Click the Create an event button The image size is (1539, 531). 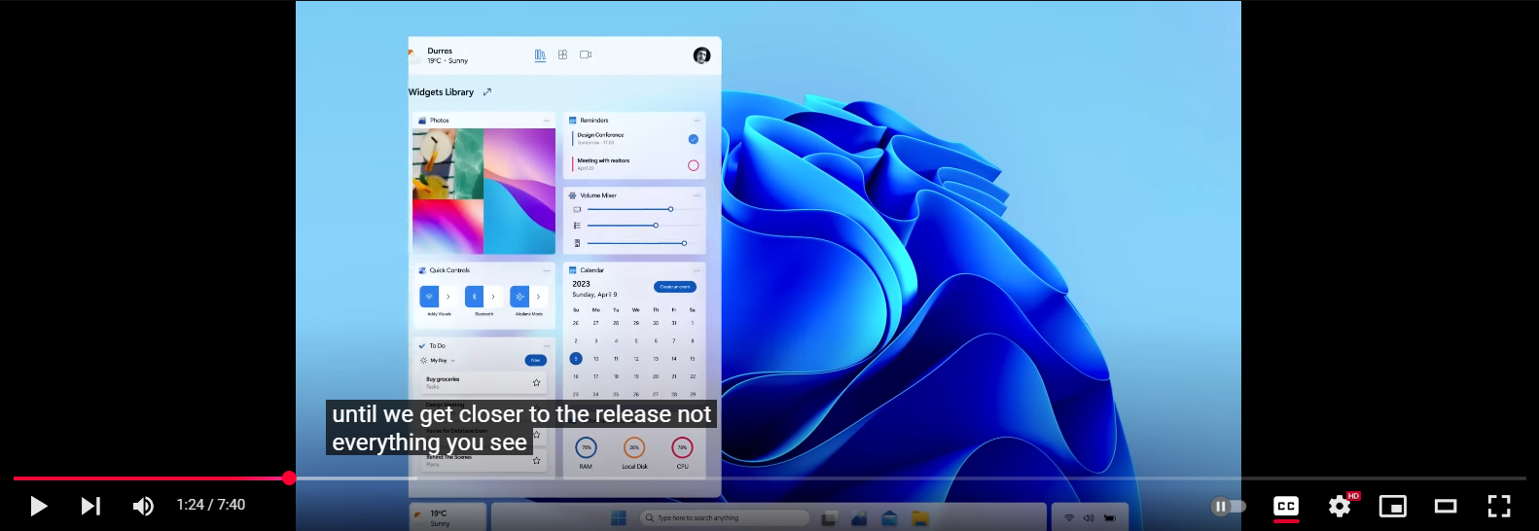[x=675, y=287]
